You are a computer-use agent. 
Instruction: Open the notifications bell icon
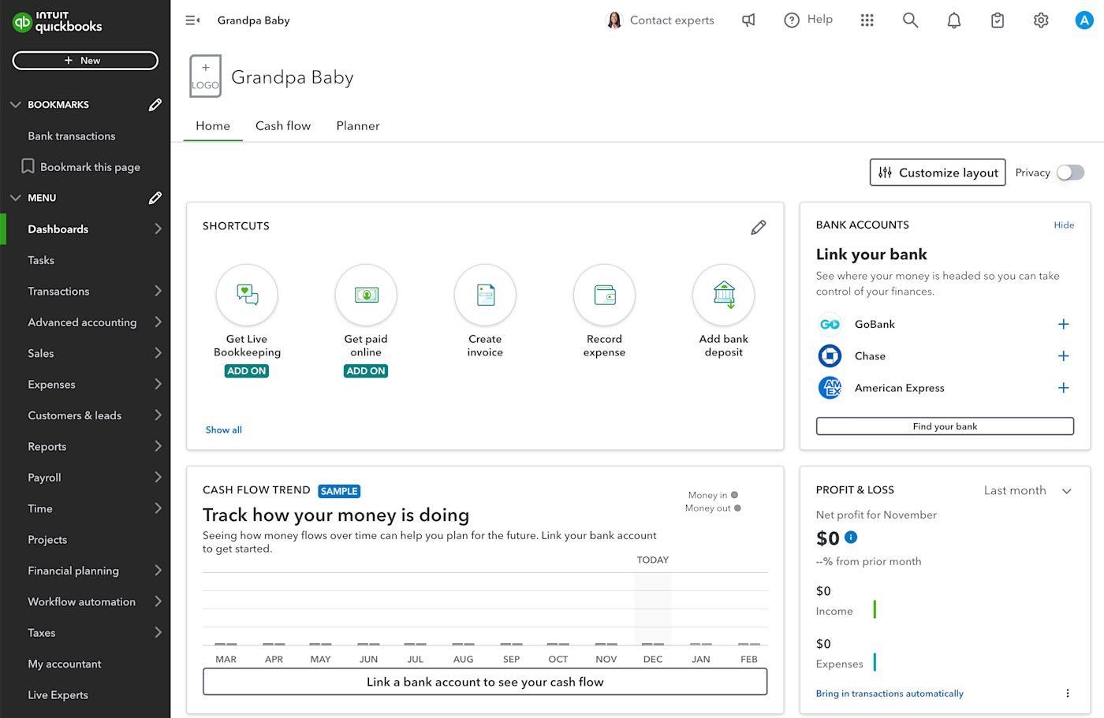point(954,20)
